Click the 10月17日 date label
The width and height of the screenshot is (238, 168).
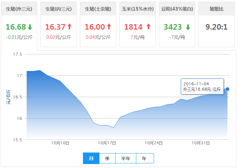coord(107,143)
